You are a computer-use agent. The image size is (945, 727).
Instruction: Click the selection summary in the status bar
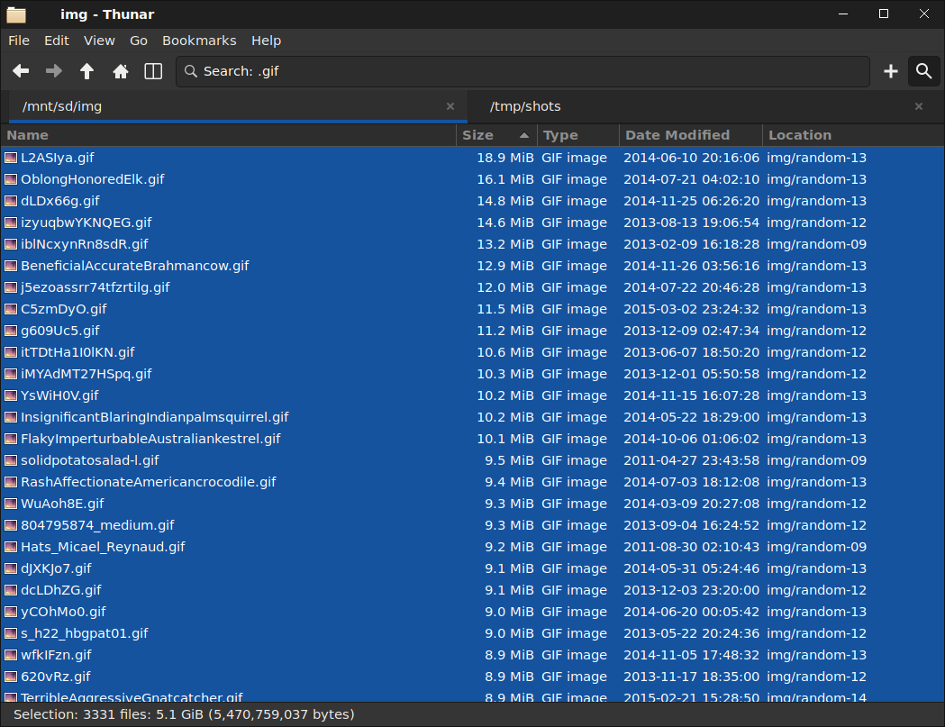click(x=184, y=715)
